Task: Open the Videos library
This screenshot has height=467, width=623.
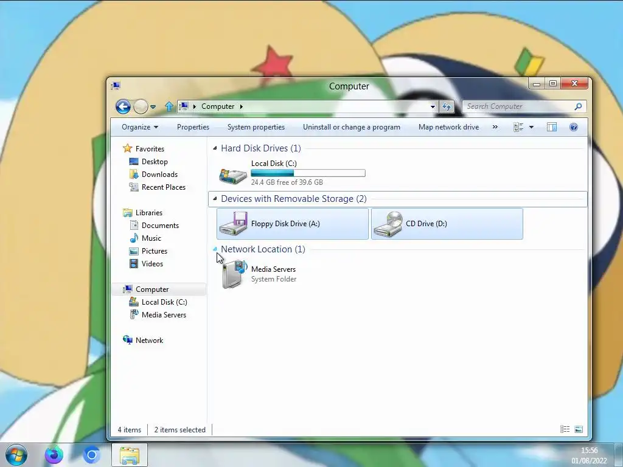Action: coord(152,264)
